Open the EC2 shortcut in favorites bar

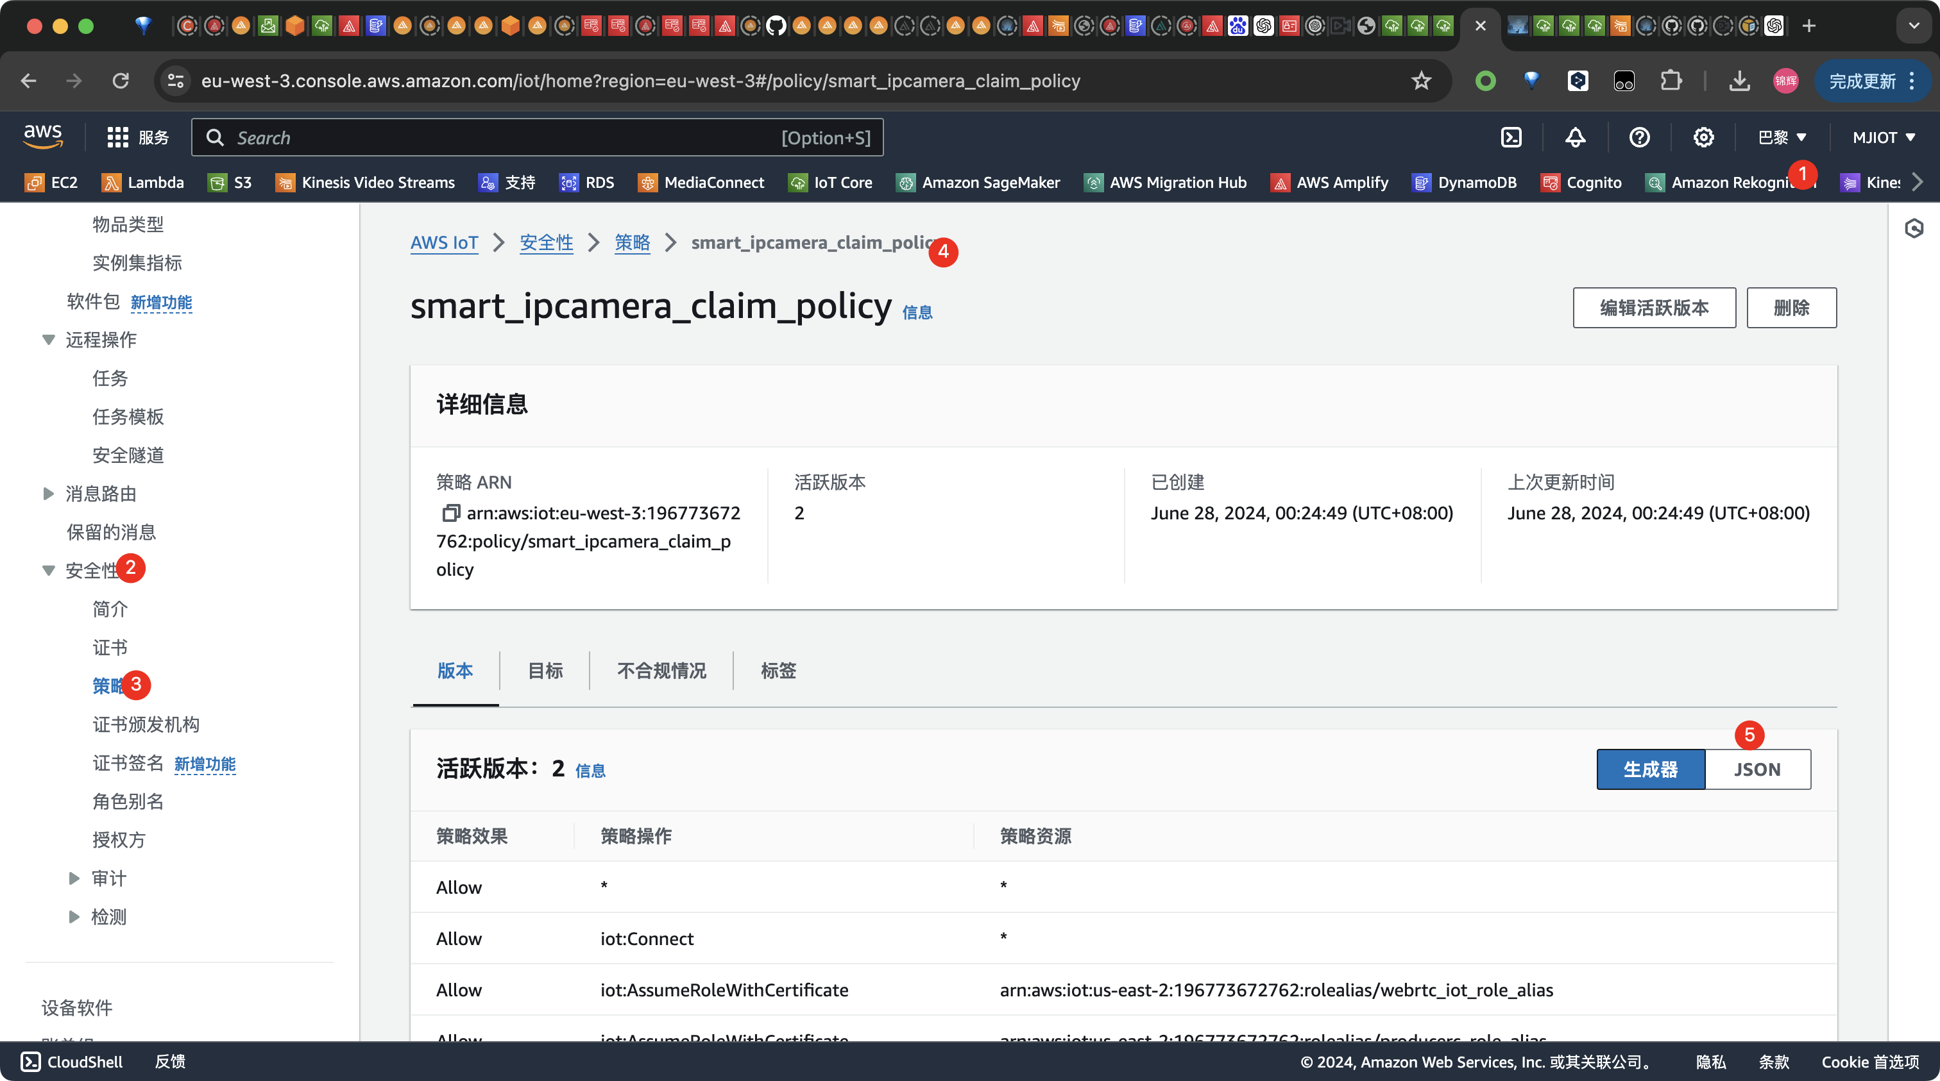coord(51,183)
